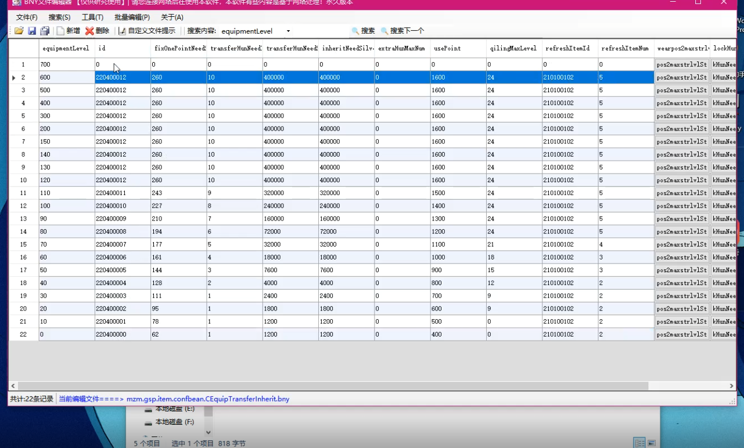The image size is (744, 448).
Task: Select row header number 1
Action: [x=24, y=64]
